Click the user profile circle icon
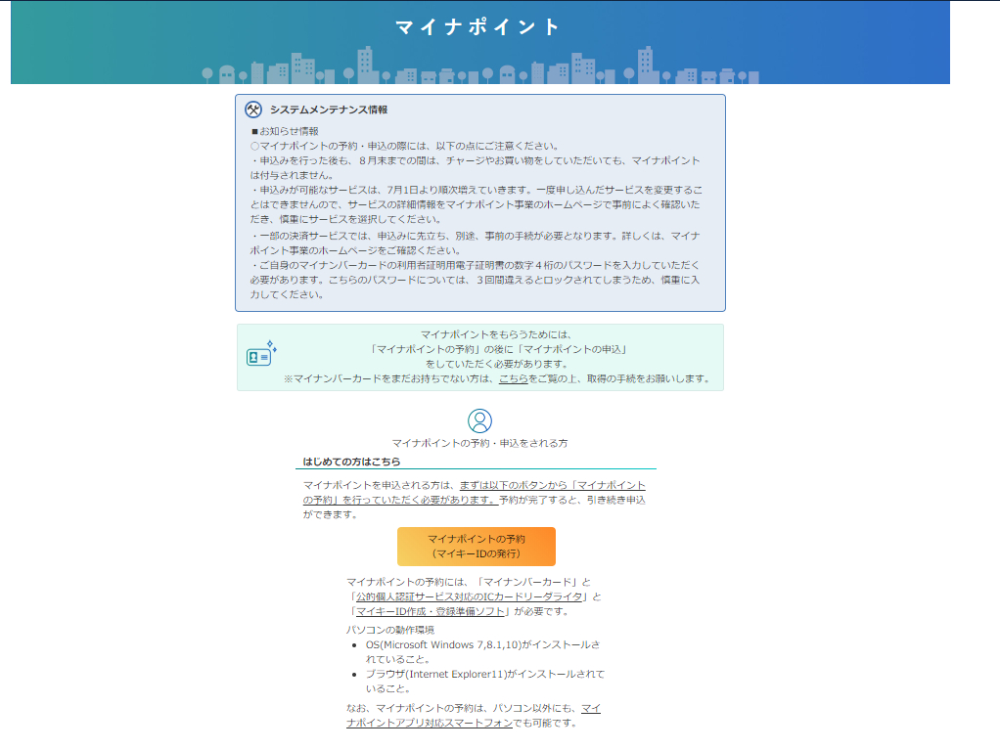The height and width of the screenshot is (750, 1000). 479,420
